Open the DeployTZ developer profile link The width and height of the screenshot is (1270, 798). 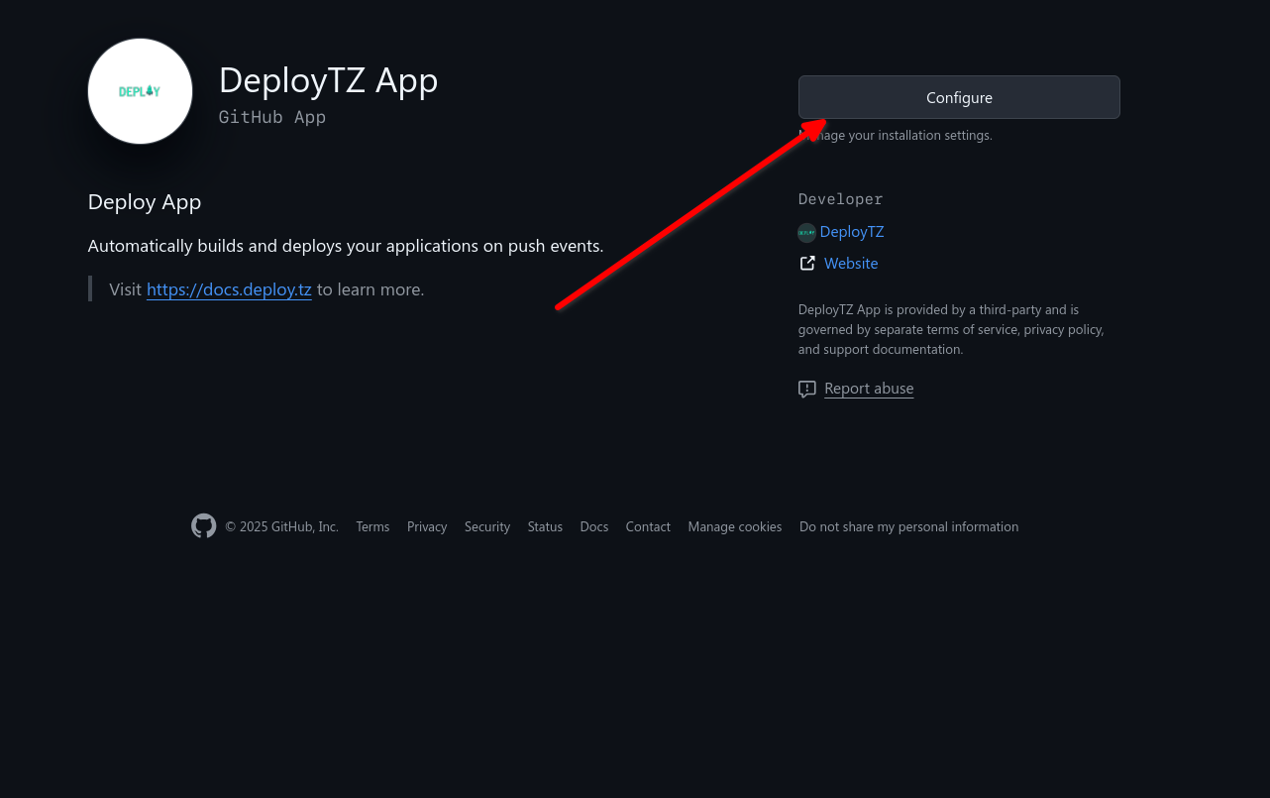pos(852,231)
